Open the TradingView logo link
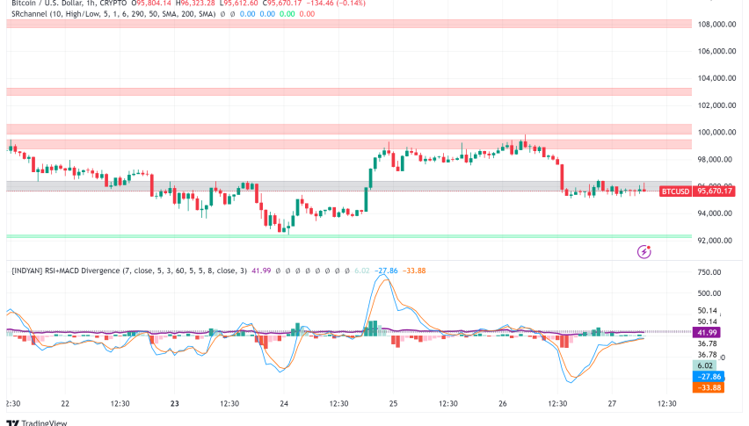 coord(37,422)
